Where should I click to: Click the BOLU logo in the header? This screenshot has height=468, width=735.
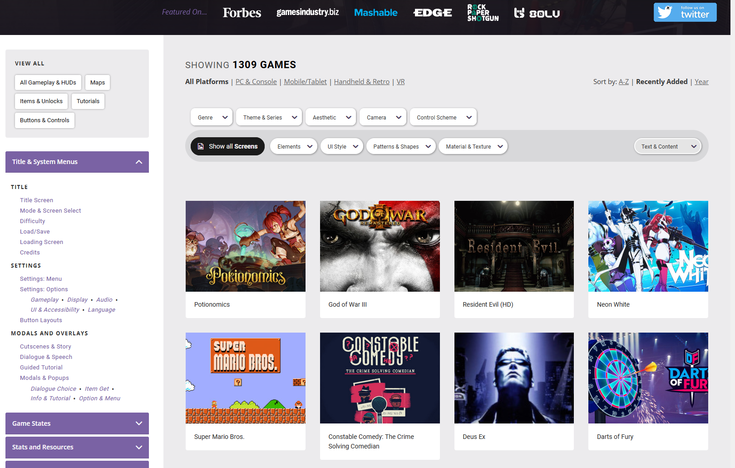(537, 13)
